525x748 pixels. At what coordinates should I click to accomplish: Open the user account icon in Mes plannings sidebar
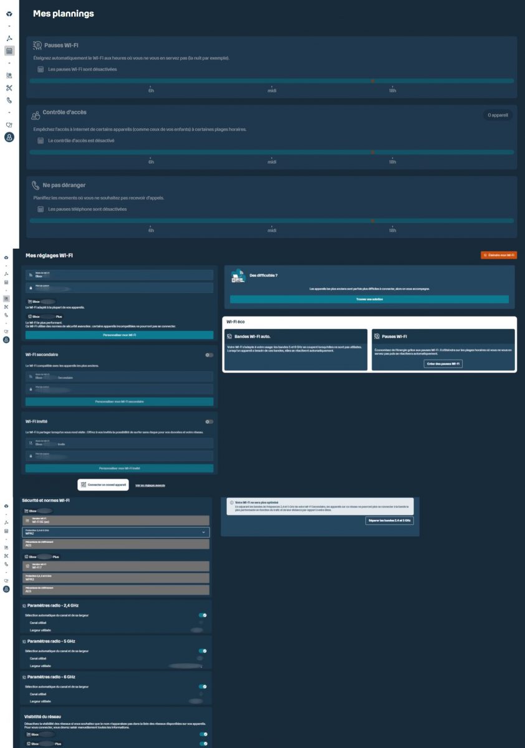coord(9,138)
